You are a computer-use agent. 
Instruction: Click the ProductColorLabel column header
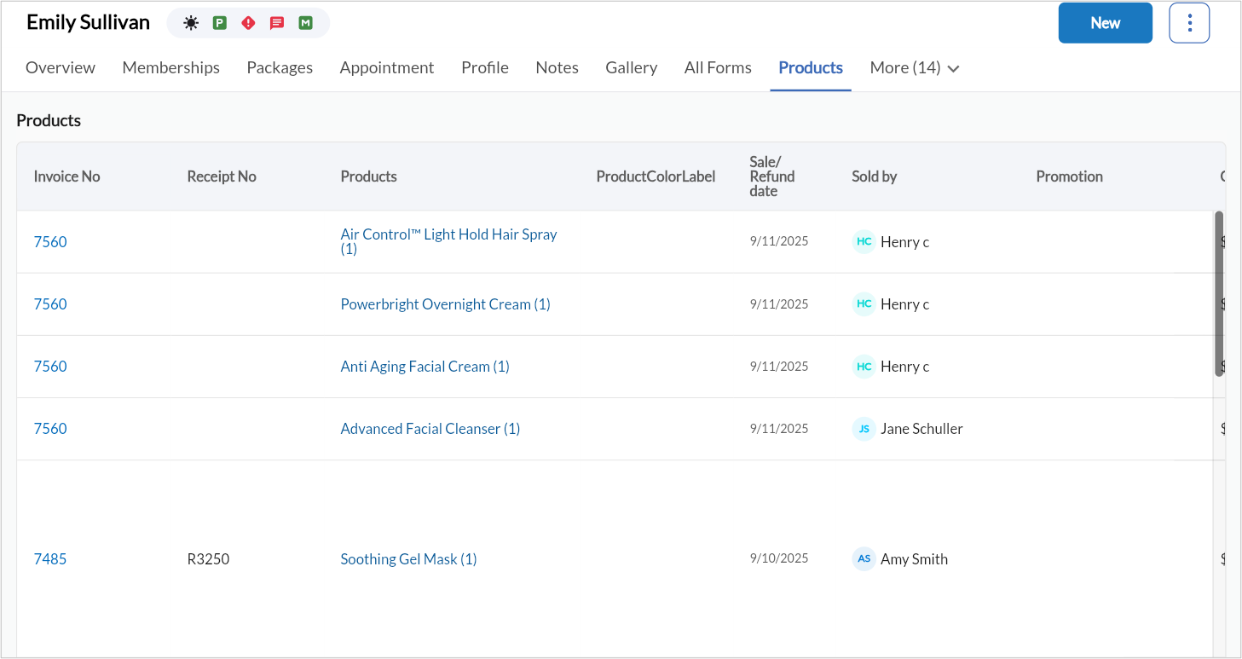click(656, 176)
